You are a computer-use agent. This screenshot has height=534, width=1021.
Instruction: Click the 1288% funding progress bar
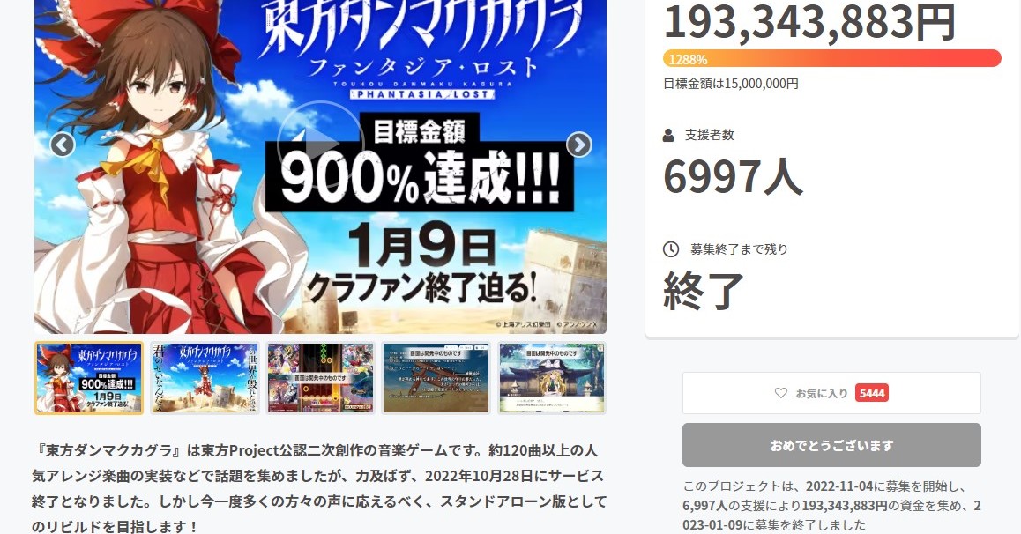click(831, 58)
